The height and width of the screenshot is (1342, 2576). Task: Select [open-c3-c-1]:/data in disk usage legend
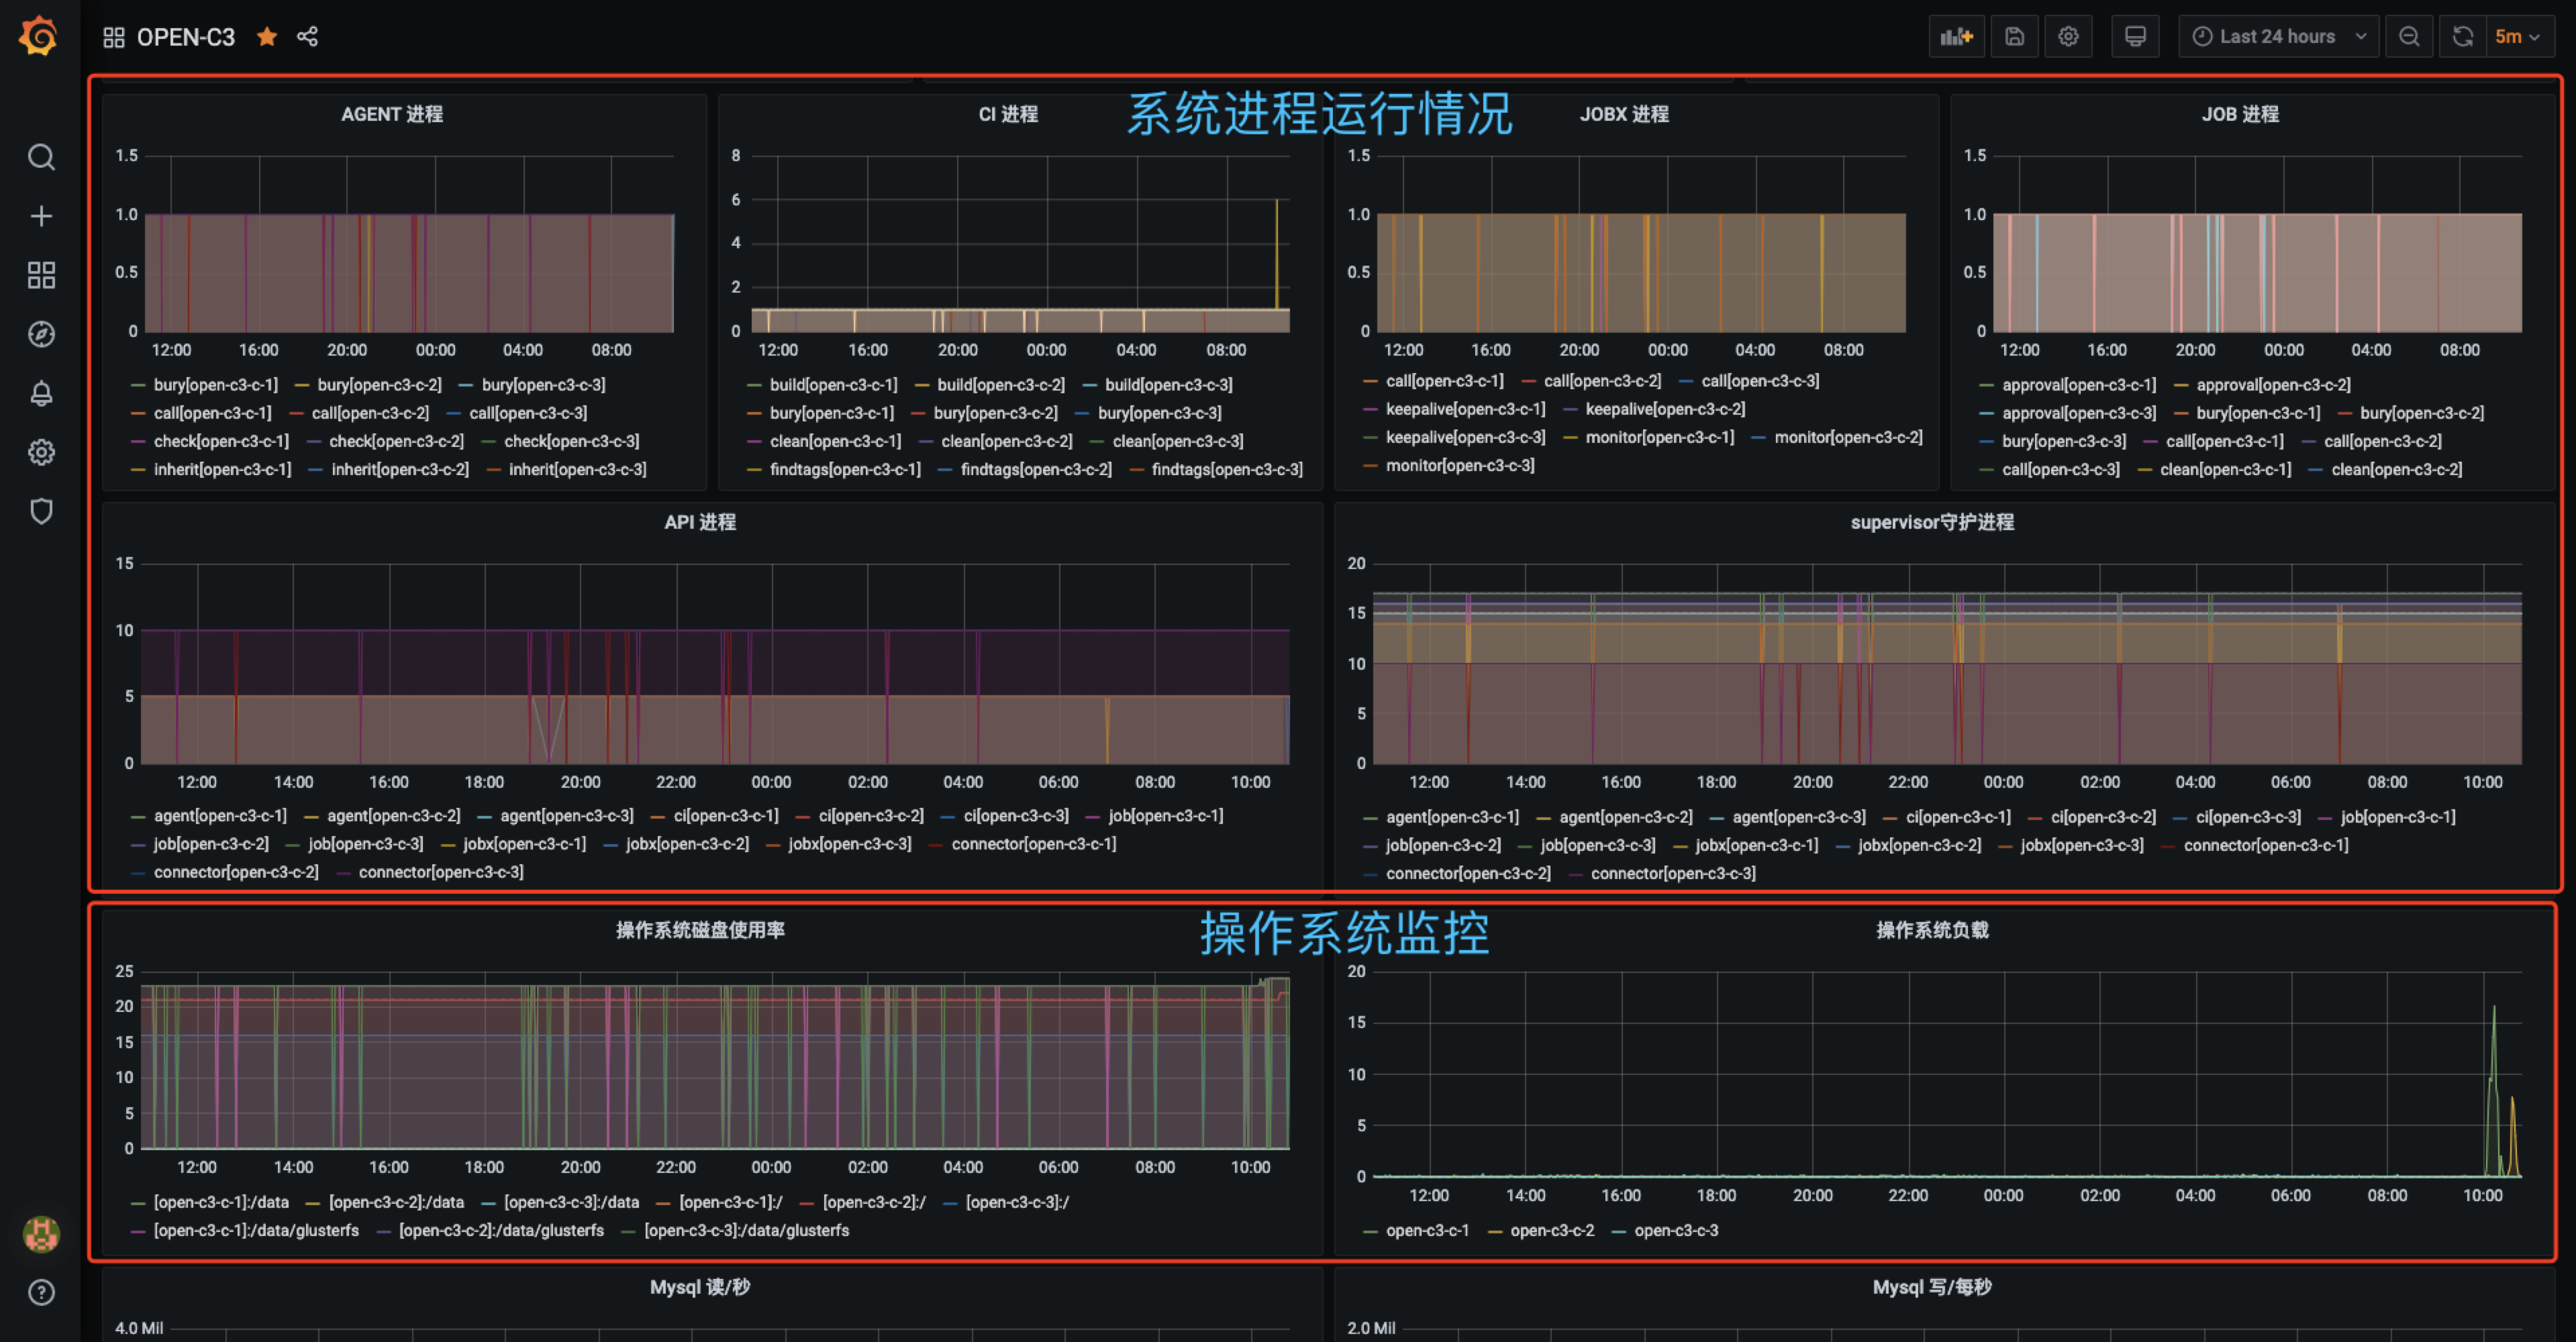(x=221, y=1202)
